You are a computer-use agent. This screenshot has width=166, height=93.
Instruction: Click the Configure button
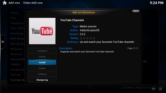point(42,51)
